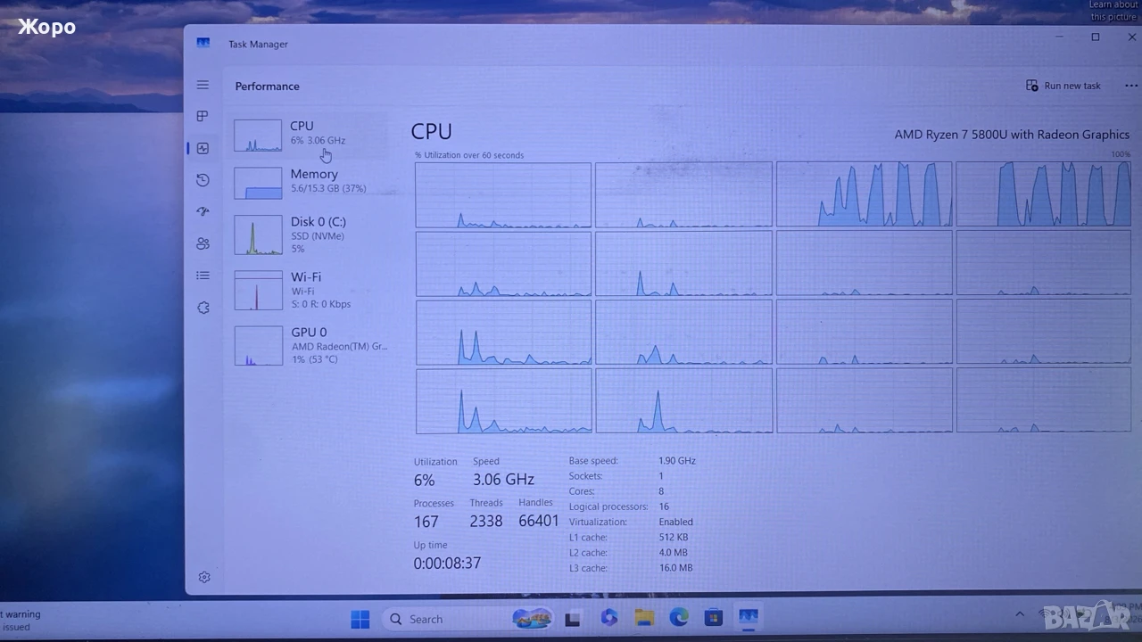Open the Processes page in the sidebar
This screenshot has width=1142, height=642.
coord(203,116)
